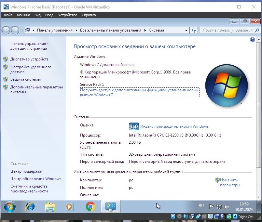Click Right Ctrl host key label
Image resolution: width=262 pixels, height=222 pixels.
(x=246, y=217)
